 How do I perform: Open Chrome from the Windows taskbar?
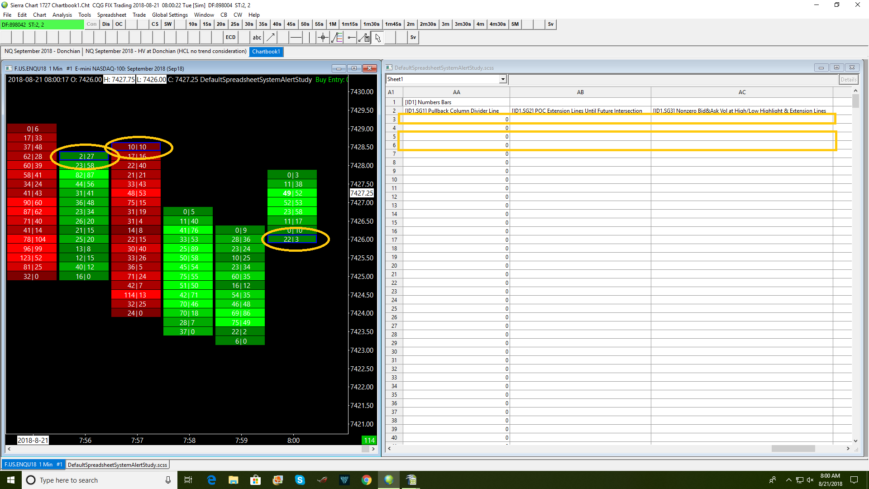tap(367, 480)
